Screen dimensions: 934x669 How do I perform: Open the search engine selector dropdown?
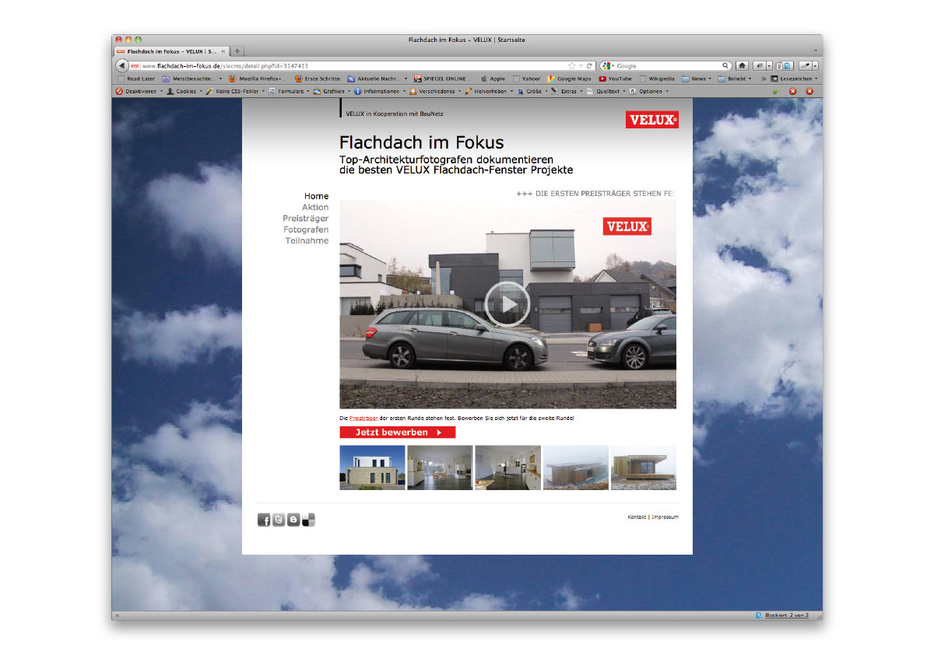tap(607, 66)
